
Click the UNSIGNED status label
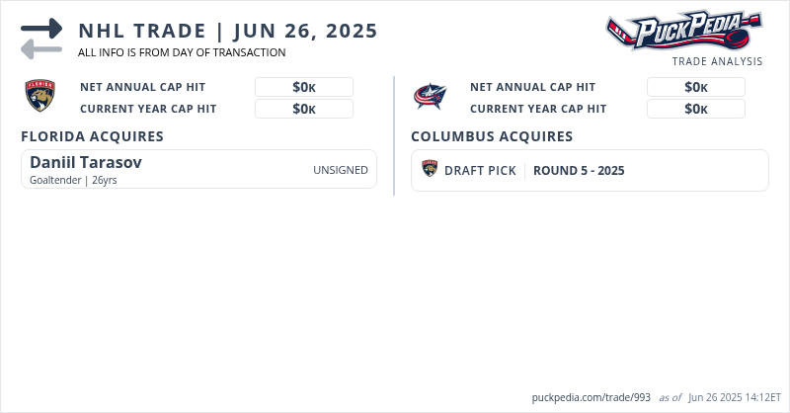[x=341, y=170]
